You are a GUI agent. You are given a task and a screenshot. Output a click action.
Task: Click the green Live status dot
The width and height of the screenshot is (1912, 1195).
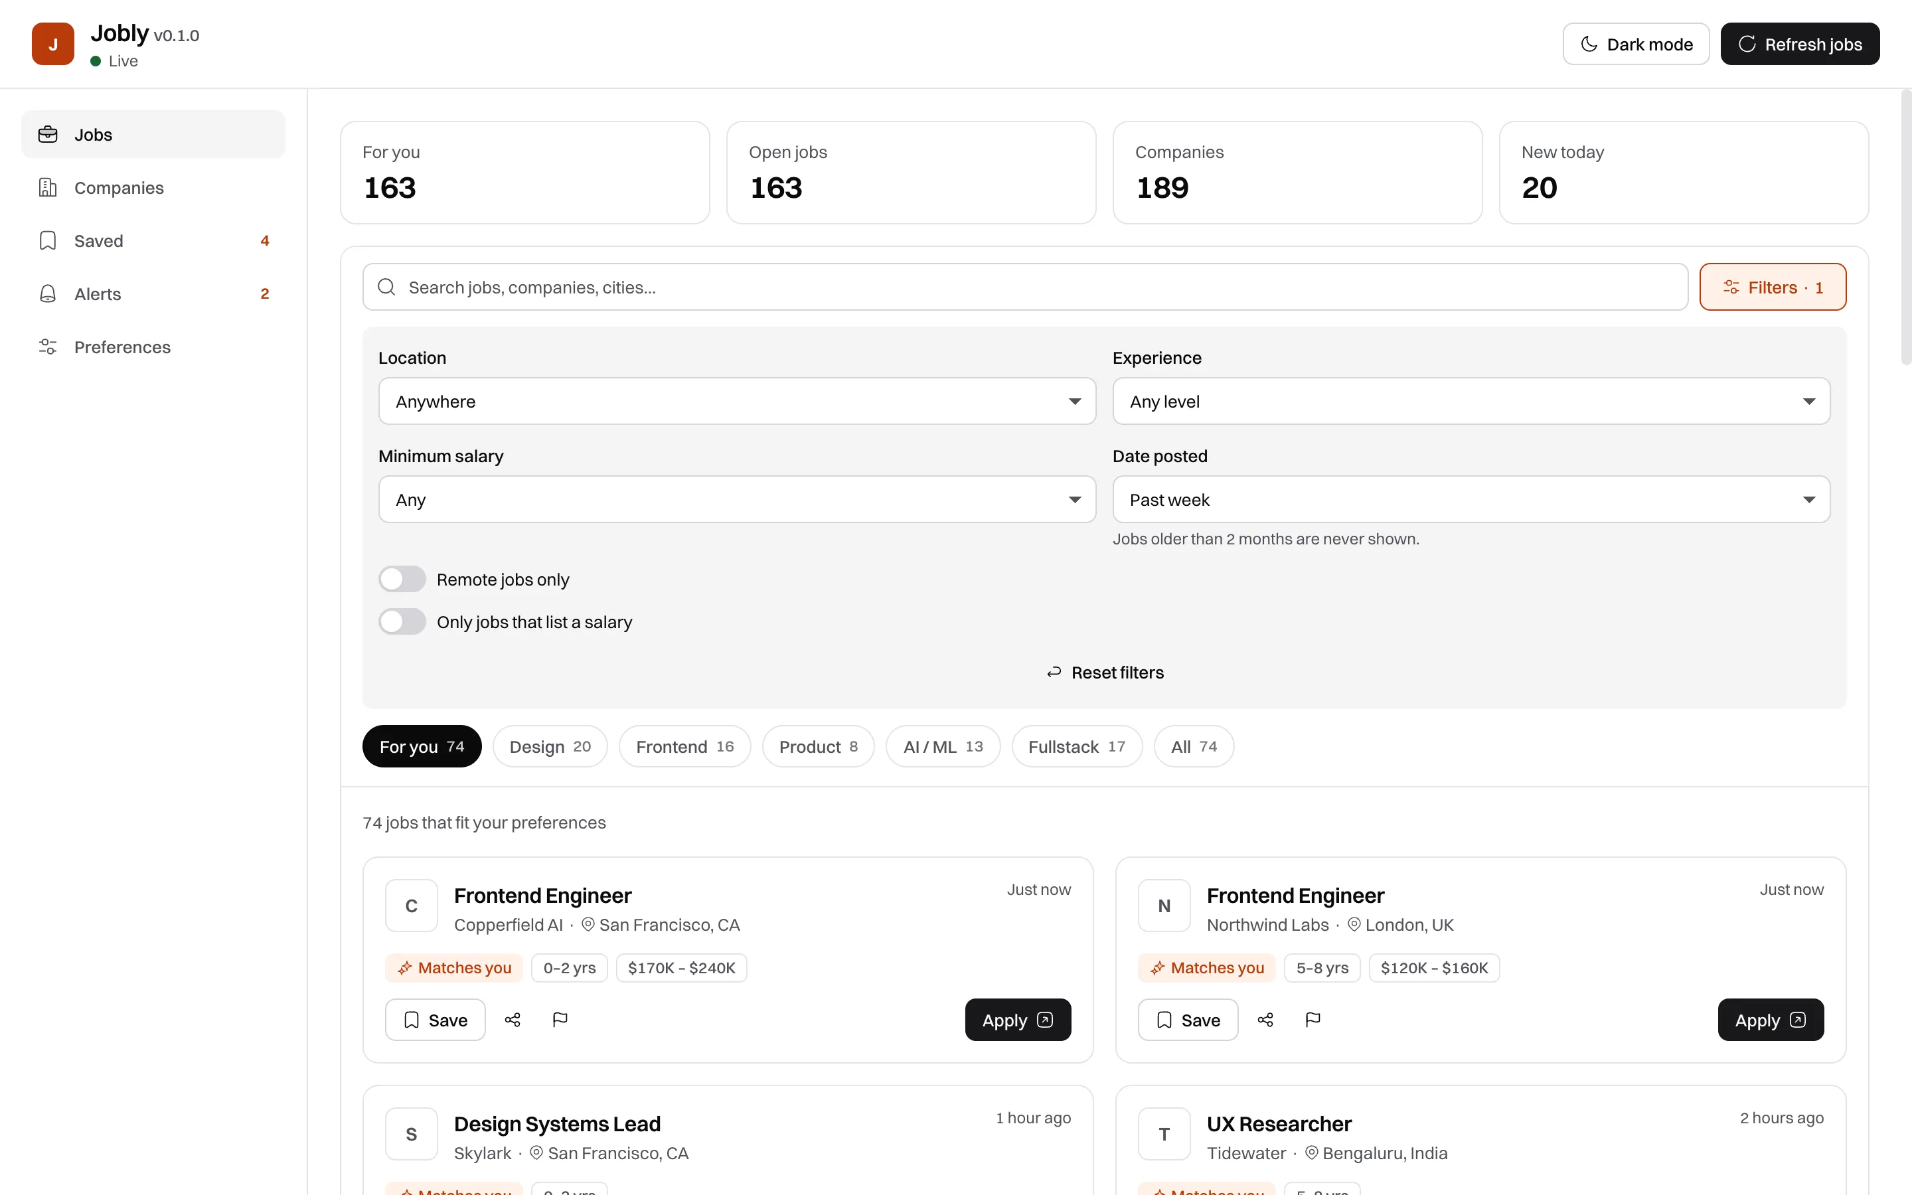[96, 61]
